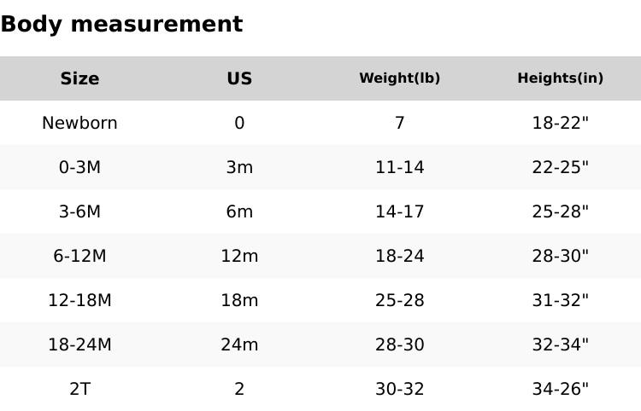Select the 31-32" height value
Image resolution: width=641 pixels, height=411 pixels.
click(560, 300)
